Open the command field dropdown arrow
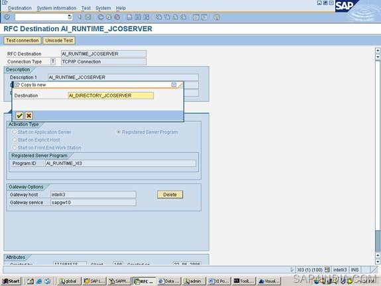The width and height of the screenshot is (381, 286). 70,17
